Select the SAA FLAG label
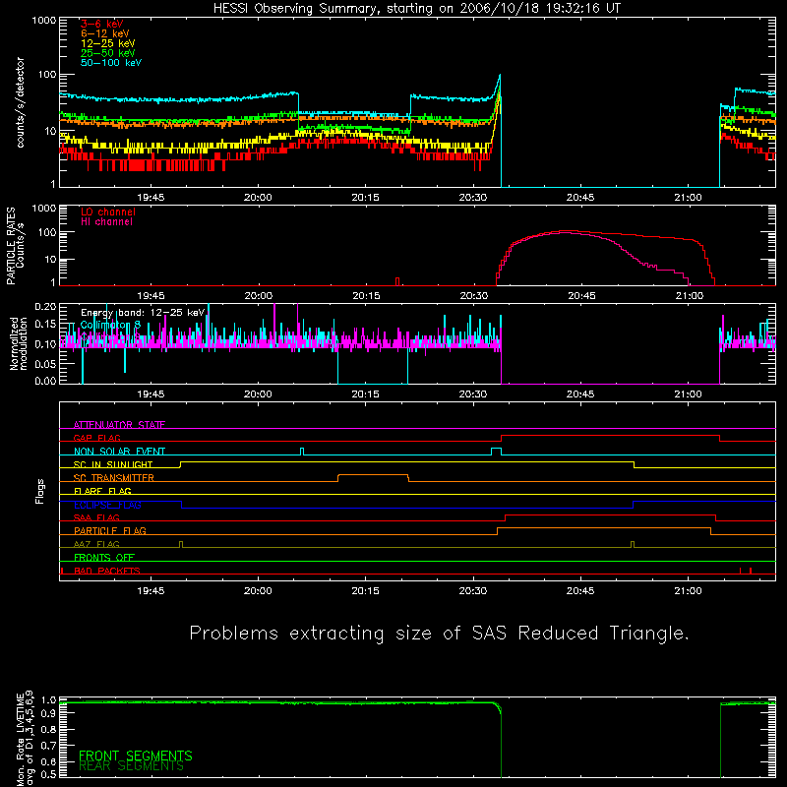Viewport: 787px width, 787px height. 96,517
